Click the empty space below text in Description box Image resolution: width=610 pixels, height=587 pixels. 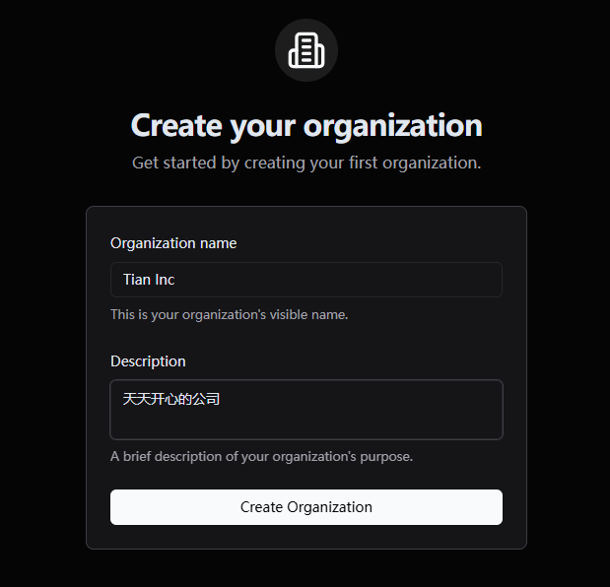coord(306,424)
